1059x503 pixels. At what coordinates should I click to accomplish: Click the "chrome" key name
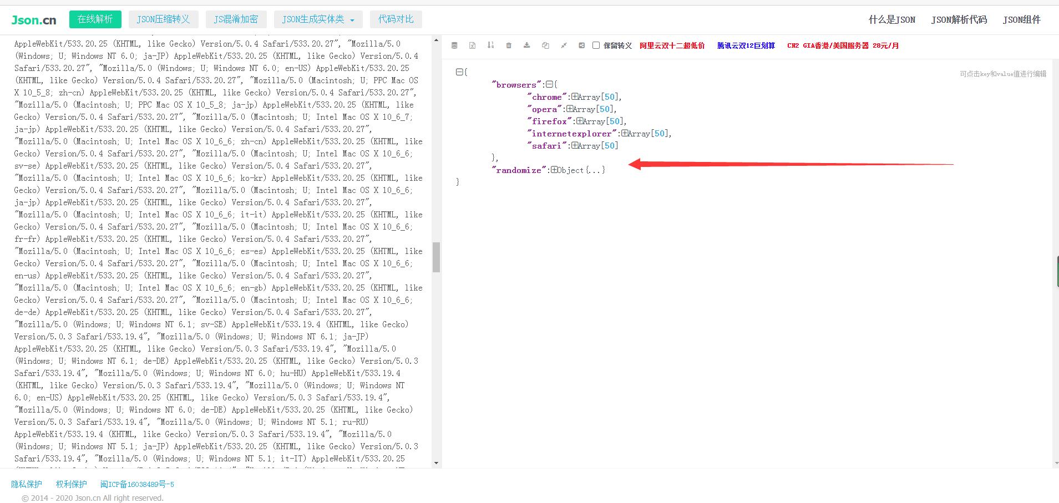tap(547, 97)
